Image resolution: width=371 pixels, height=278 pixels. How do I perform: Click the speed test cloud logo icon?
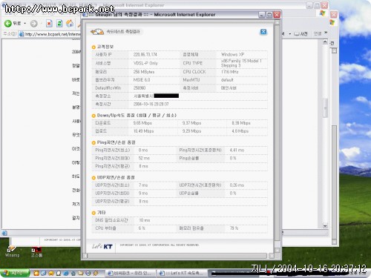coord(97,32)
